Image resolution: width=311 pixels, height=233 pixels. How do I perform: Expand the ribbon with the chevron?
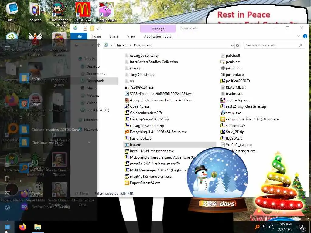tap(299, 36)
